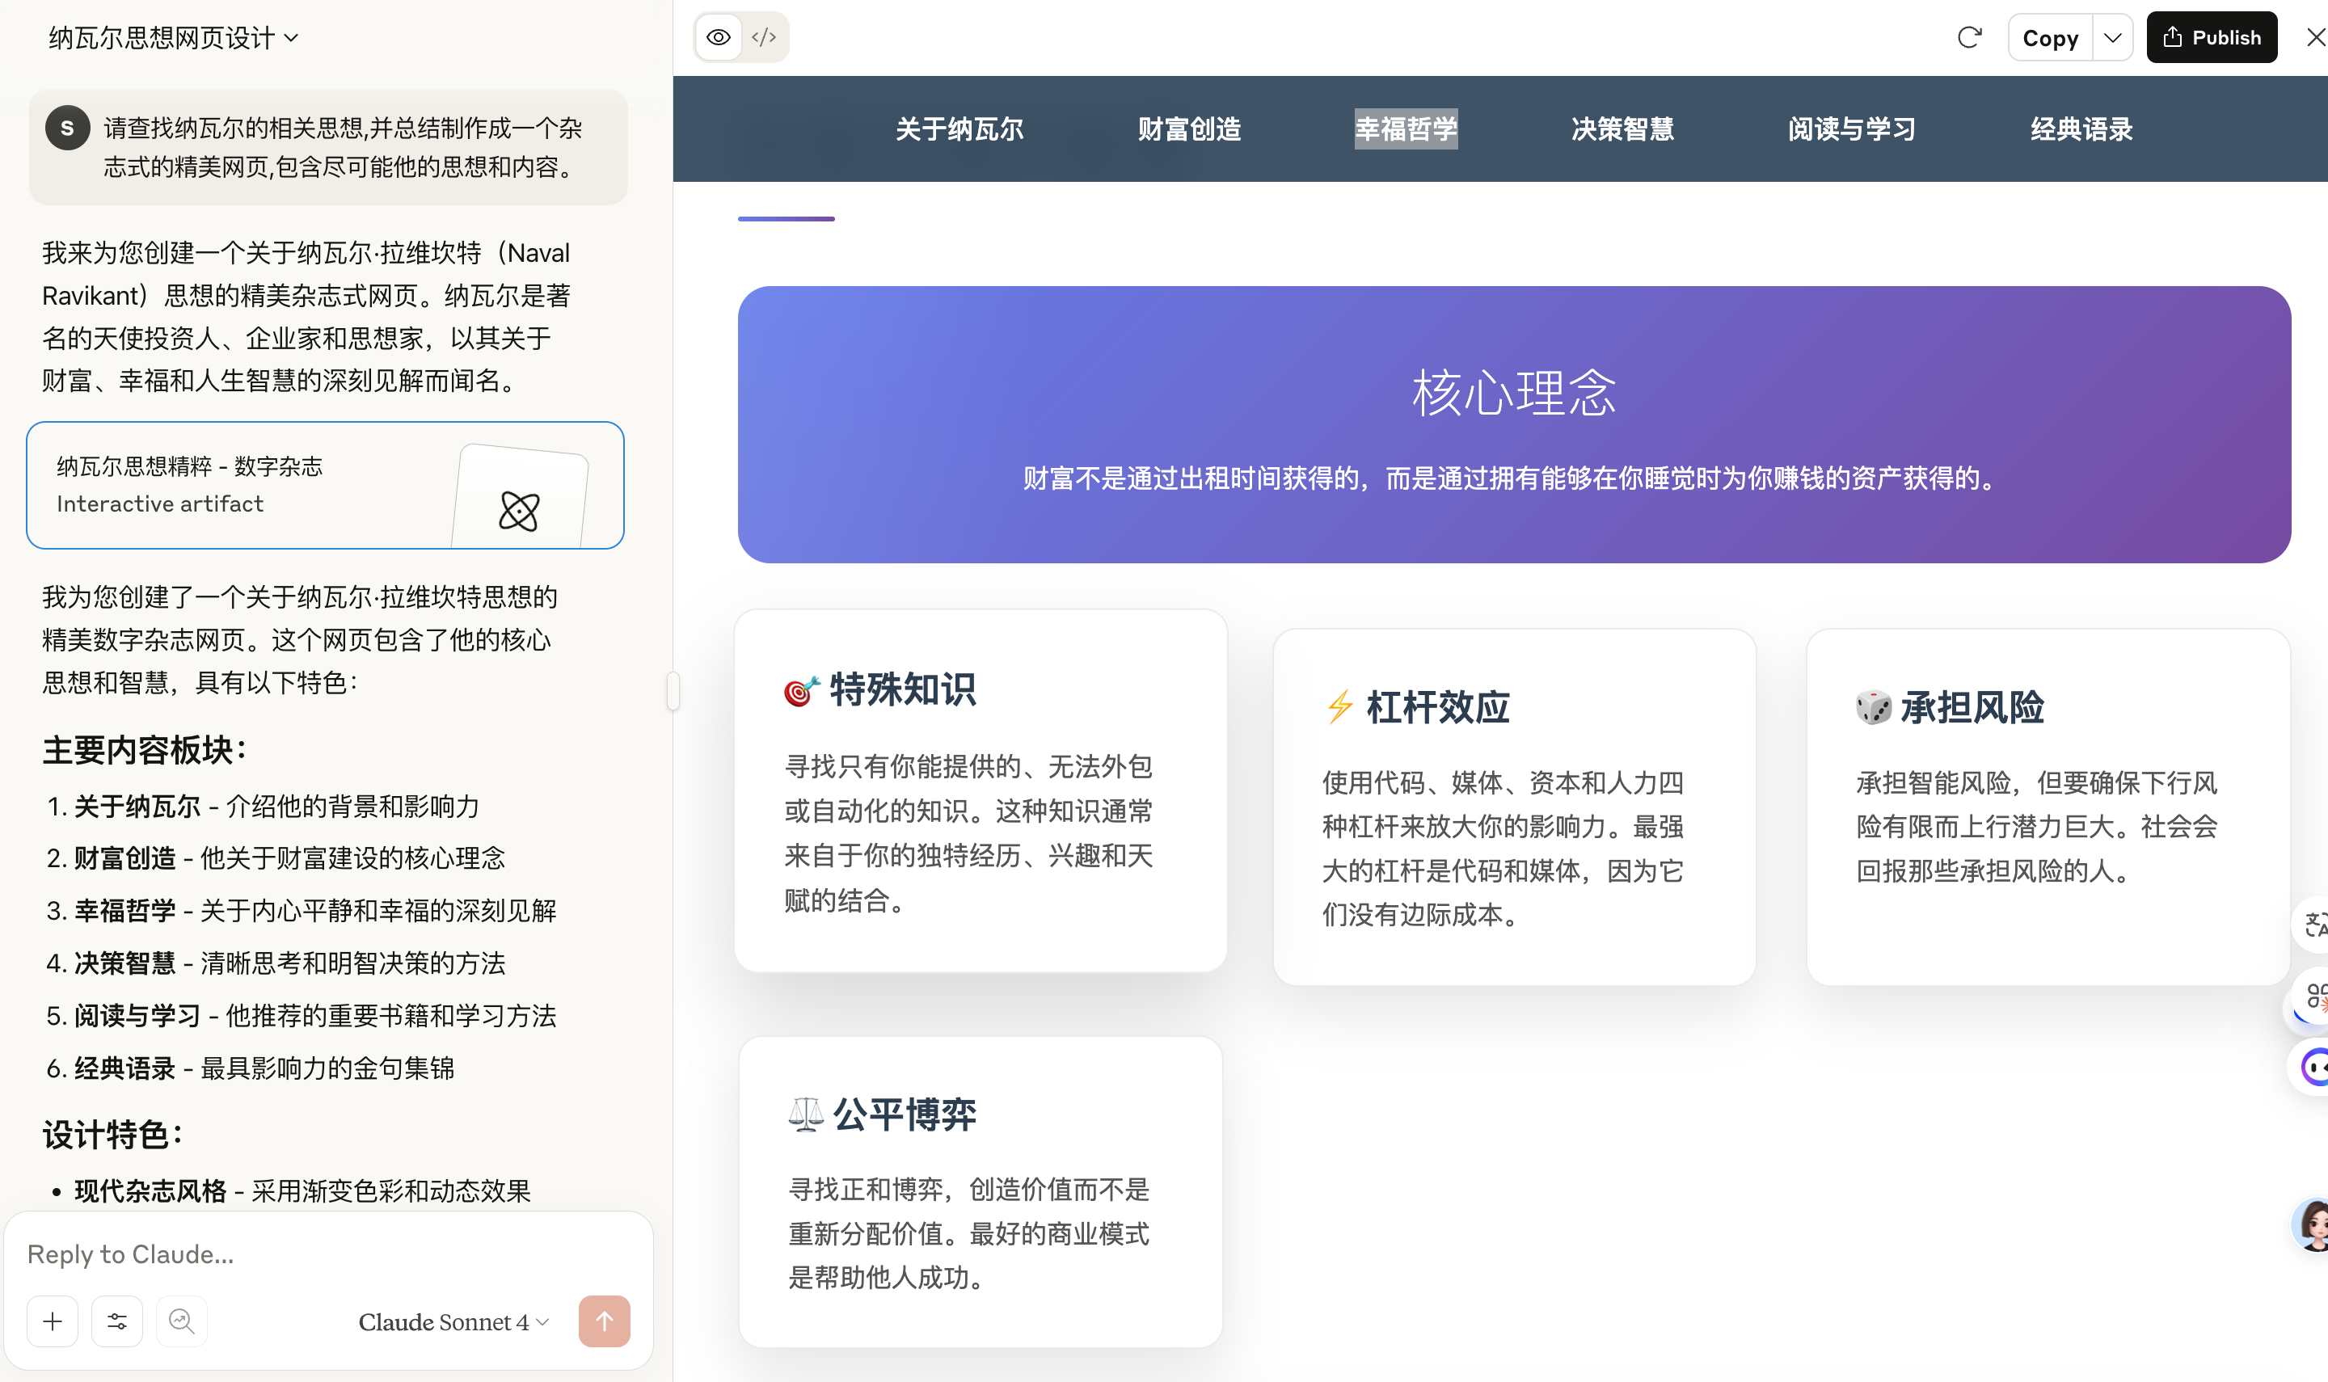Open Copy options dropdown arrow

click(x=2112, y=37)
